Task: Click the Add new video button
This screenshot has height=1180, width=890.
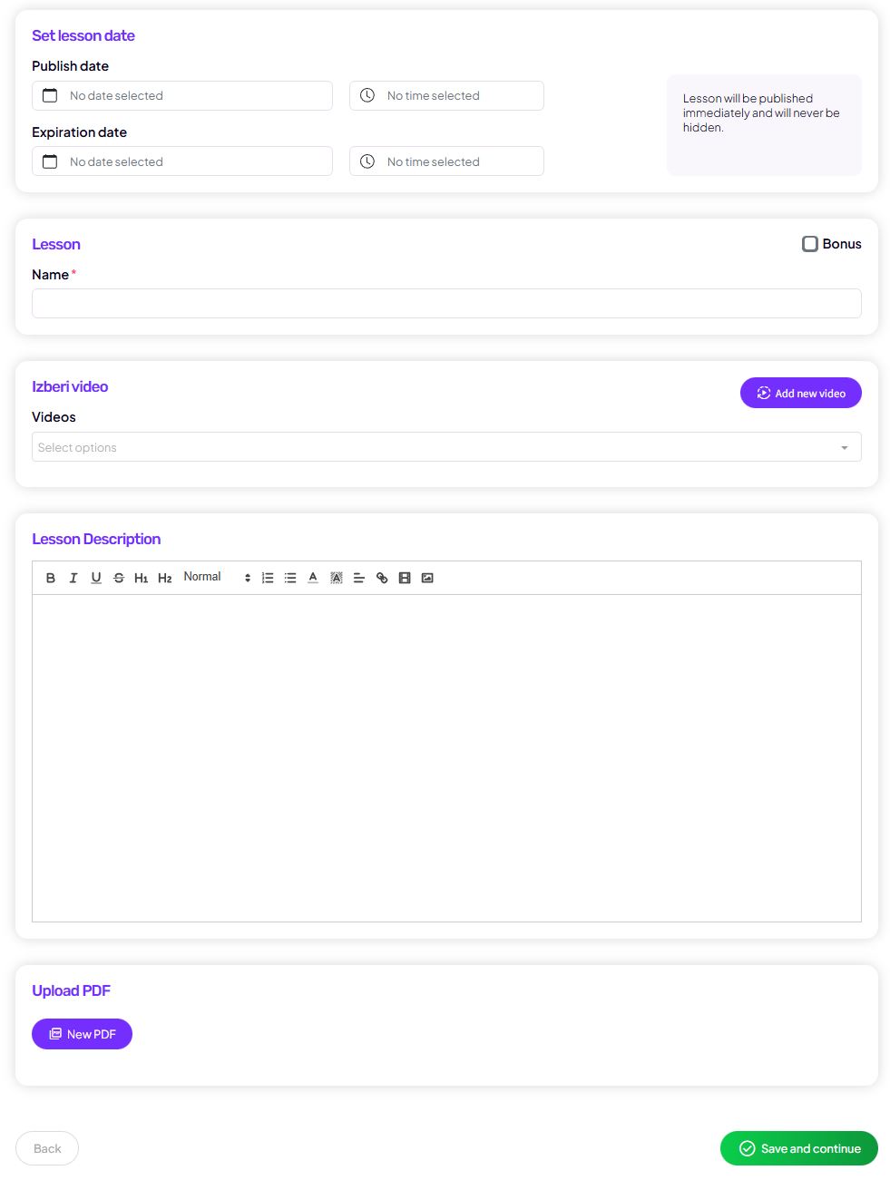Action: pos(800,394)
